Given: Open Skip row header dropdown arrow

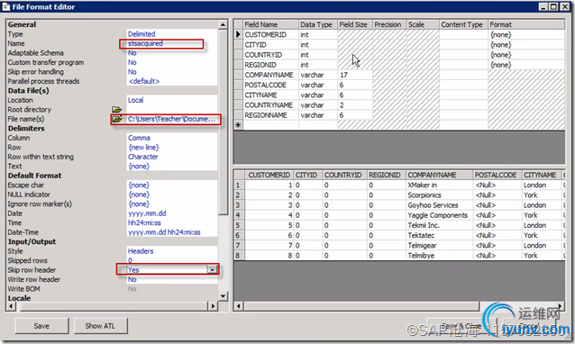Looking at the screenshot, I should tap(212, 269).
